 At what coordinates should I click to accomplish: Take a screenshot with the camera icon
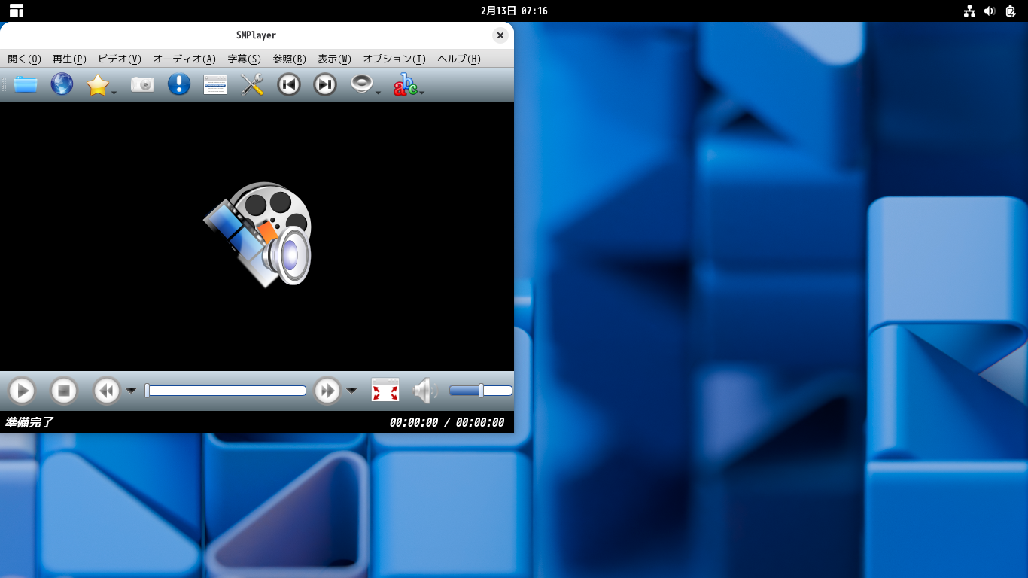142,84
